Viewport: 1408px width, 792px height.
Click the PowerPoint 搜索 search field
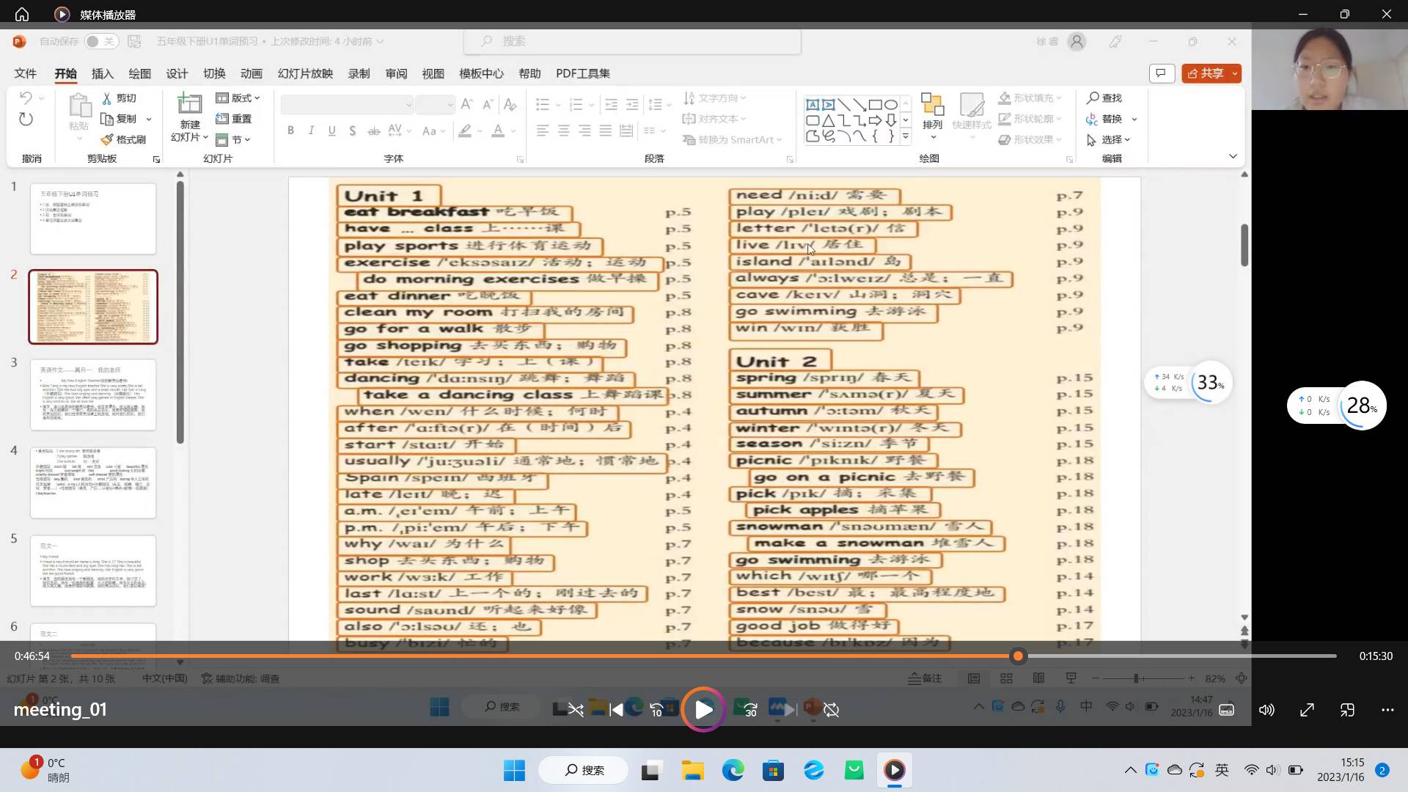click(x=632, y=41)
